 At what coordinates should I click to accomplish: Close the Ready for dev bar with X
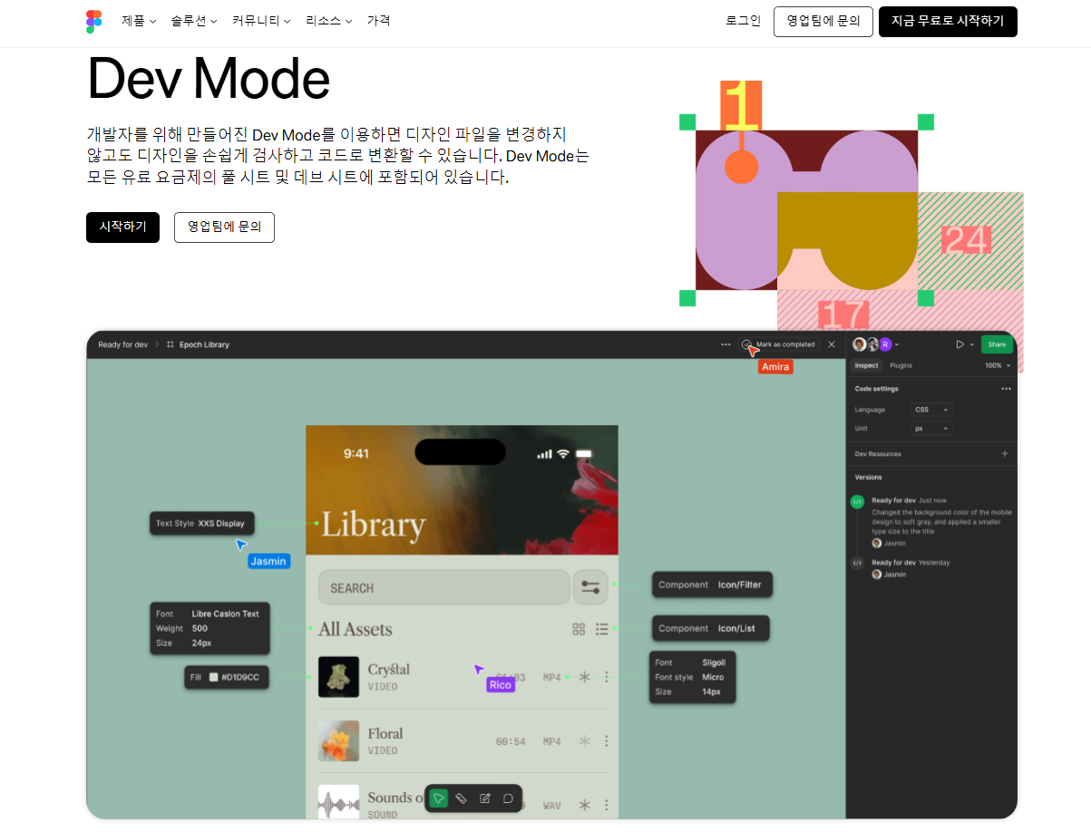tap(832, 344)
